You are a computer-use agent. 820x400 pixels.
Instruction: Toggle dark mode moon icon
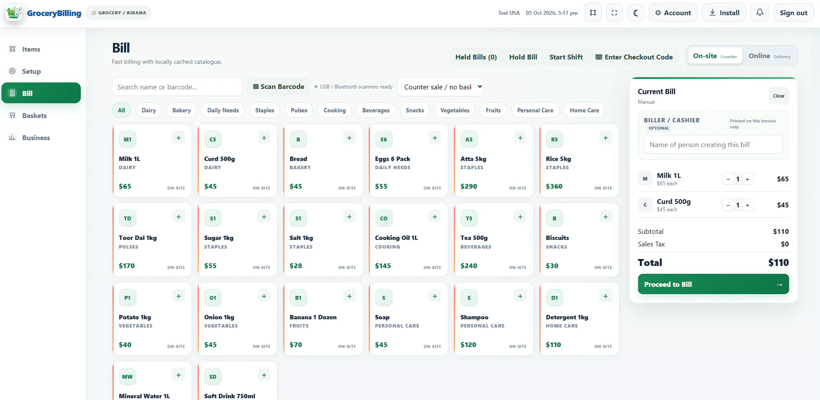pyautogui.click(x=636, y=13)
